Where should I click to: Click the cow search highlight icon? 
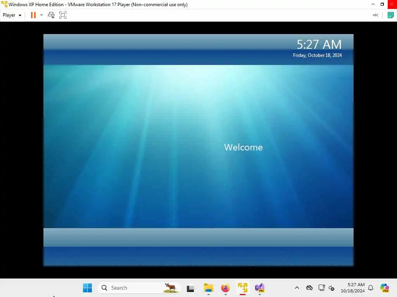pos(170,288)
